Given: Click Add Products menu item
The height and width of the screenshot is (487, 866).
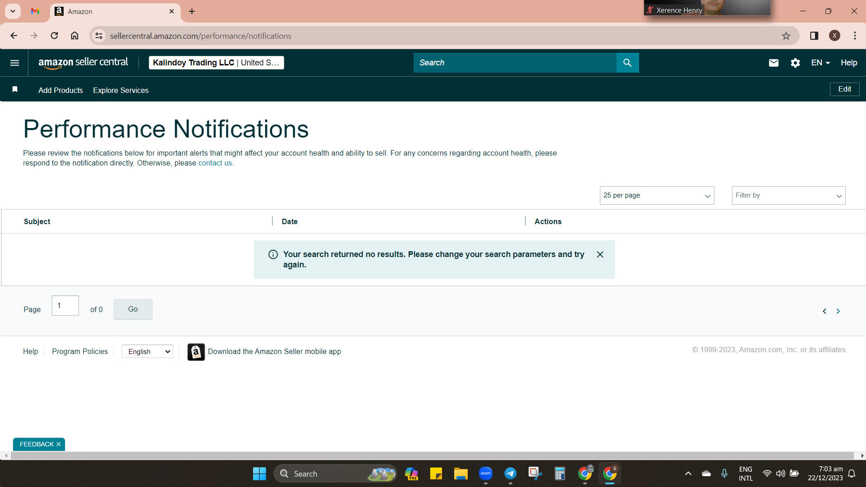Looking at the screenshot, I should click(60, 90).
